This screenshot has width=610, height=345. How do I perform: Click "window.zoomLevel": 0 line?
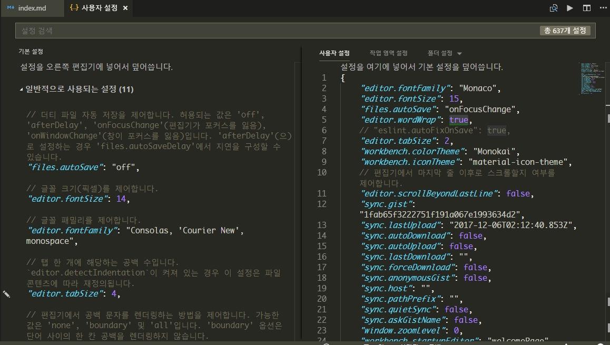[411, 330]
